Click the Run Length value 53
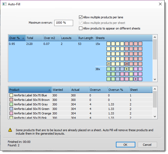 [x=80, y=44]
